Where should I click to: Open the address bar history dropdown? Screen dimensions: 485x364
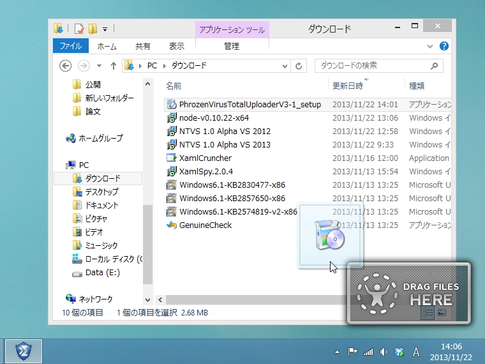(x=285, y=66)
